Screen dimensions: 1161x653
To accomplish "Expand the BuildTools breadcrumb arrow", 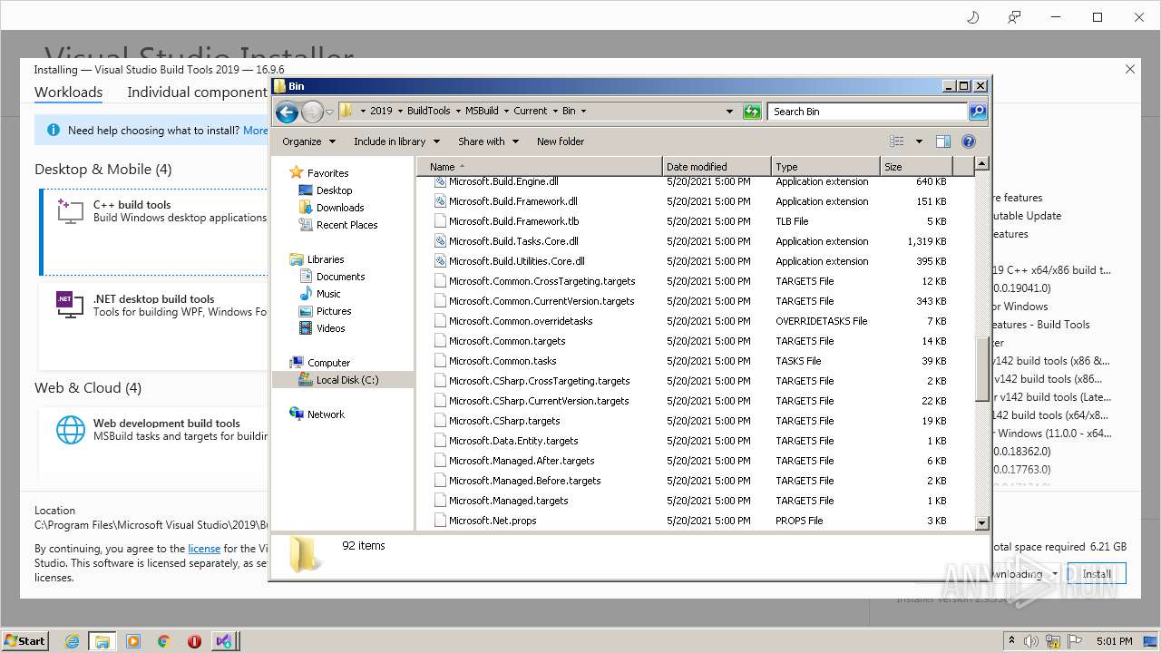I will [457, 112].
